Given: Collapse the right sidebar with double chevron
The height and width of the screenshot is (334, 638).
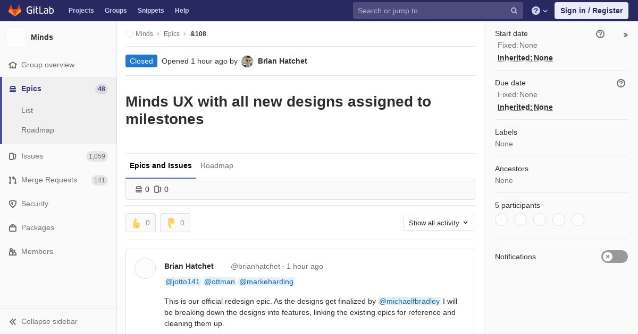Looking at the screenshot, I should click(626, 35).
